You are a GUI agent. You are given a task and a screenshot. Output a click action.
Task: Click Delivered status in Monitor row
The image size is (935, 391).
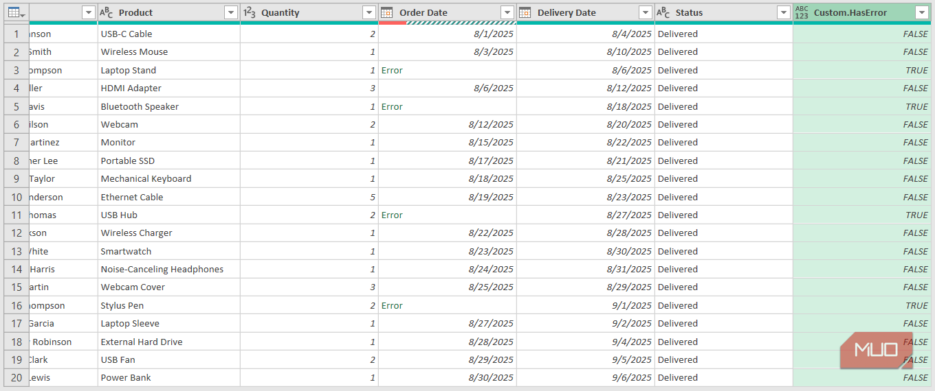pos(724,142)
